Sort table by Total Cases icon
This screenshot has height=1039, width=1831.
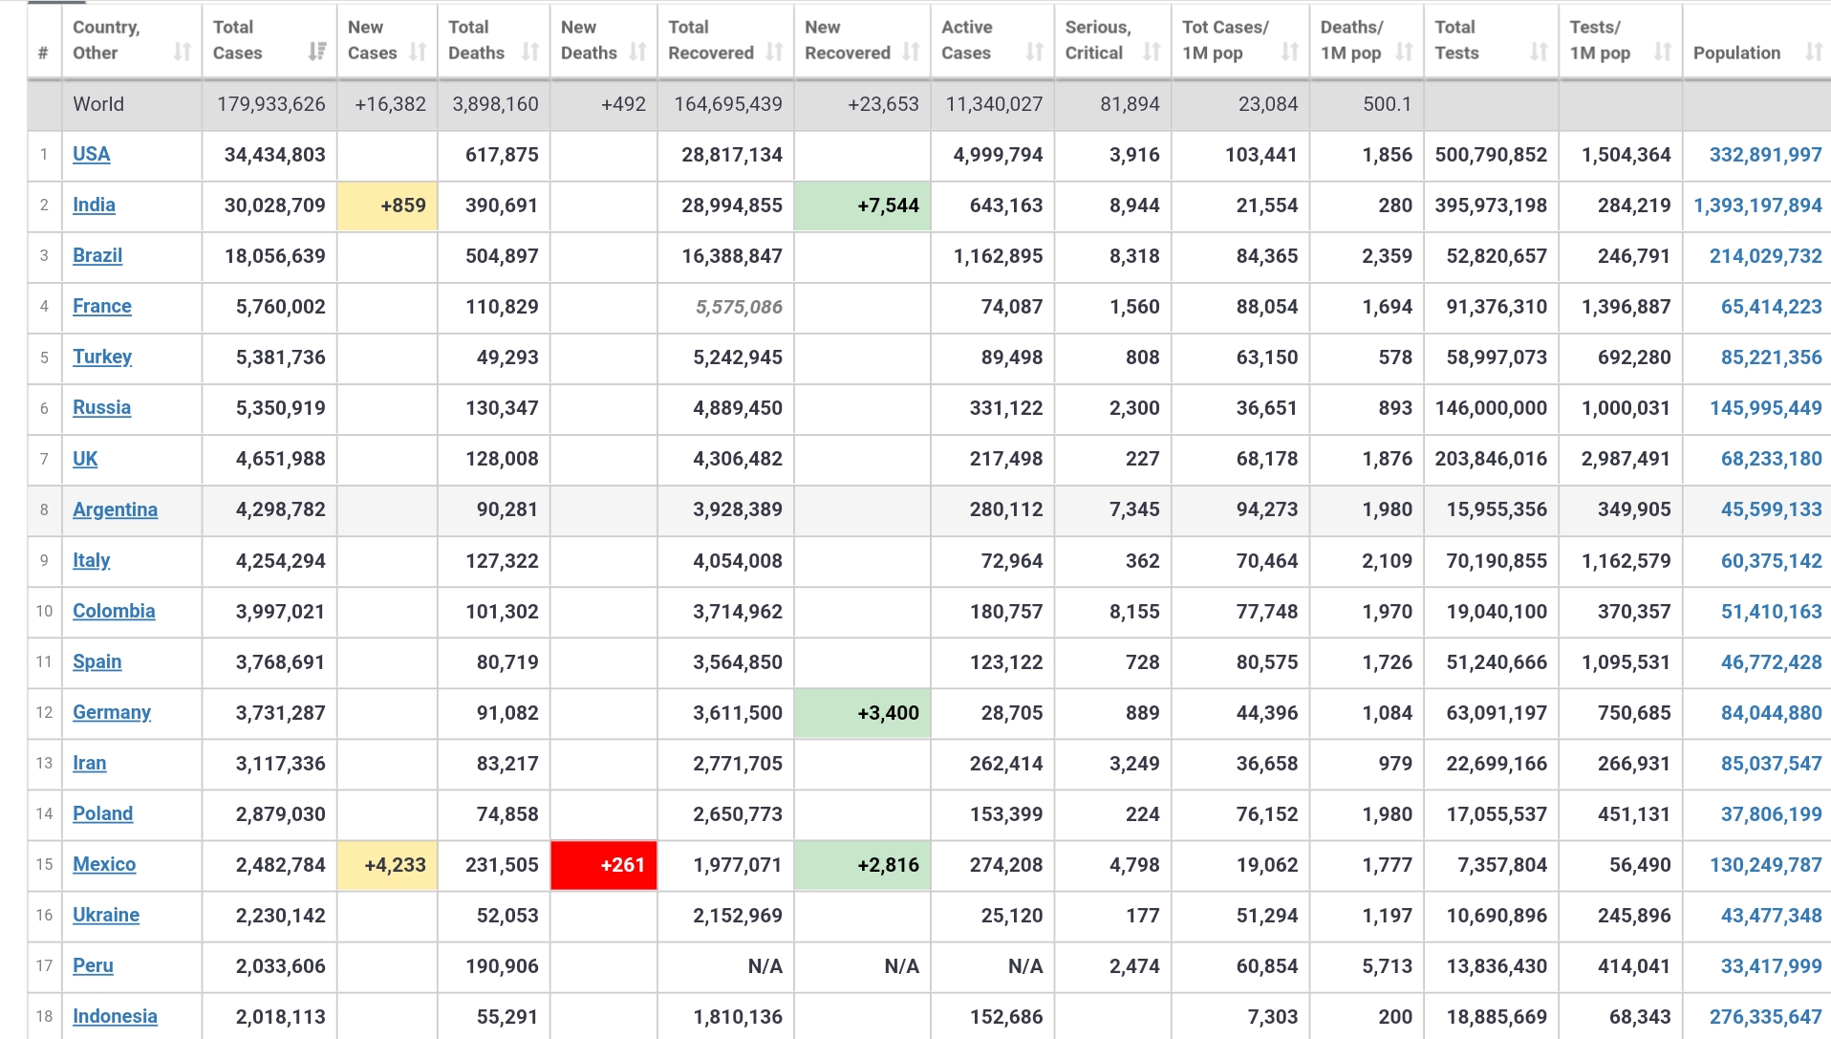click(317, 53)
